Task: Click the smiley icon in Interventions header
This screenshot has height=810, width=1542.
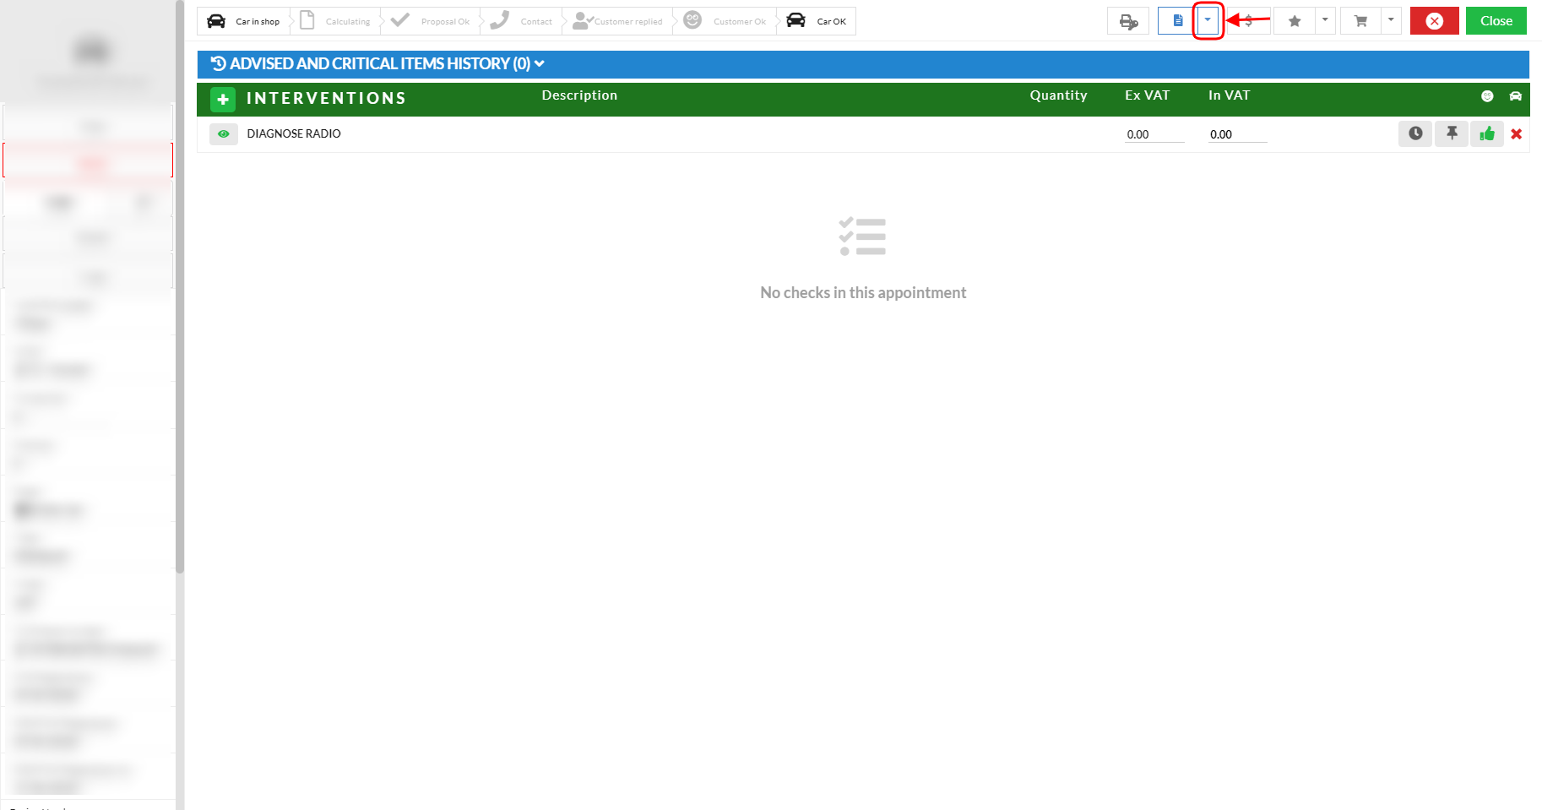Action: point(1487,96)
